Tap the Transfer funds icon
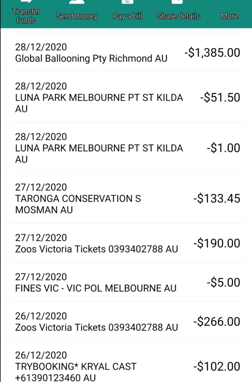The width and height of the screenshot is (252, 382). click(x=26, y=2)
